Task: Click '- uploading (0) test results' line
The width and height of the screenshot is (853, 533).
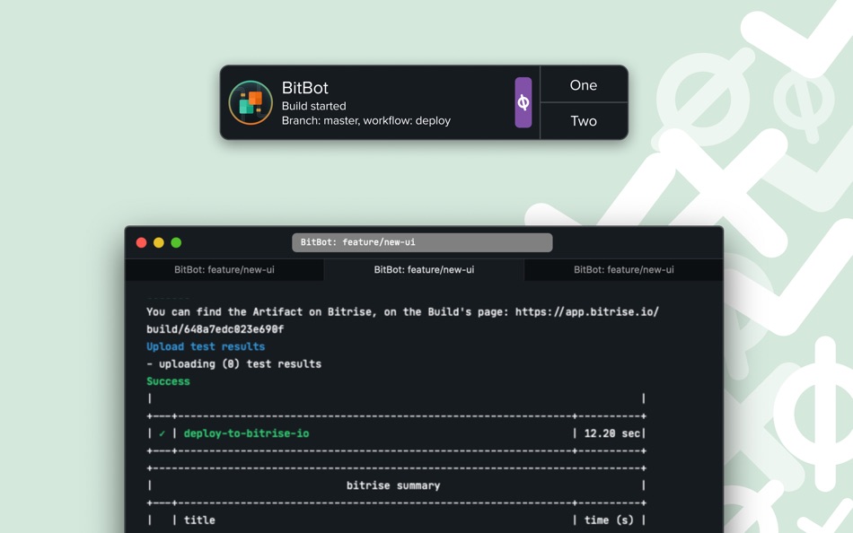Action: click(234, 363)
